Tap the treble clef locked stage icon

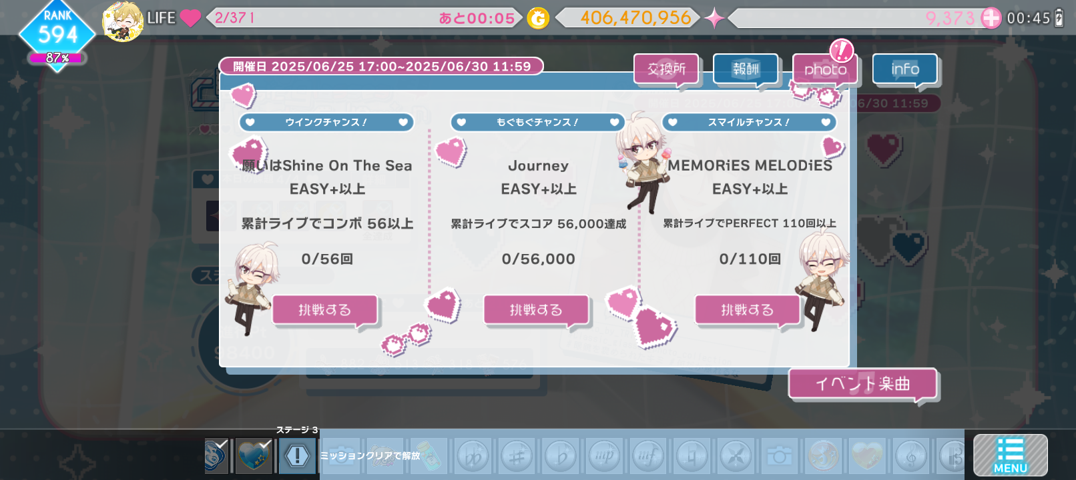910,457
